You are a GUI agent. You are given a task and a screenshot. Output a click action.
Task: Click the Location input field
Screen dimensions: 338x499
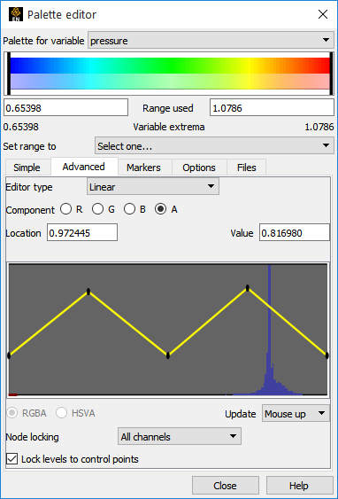pyautogui.click(x=82, y=232)
